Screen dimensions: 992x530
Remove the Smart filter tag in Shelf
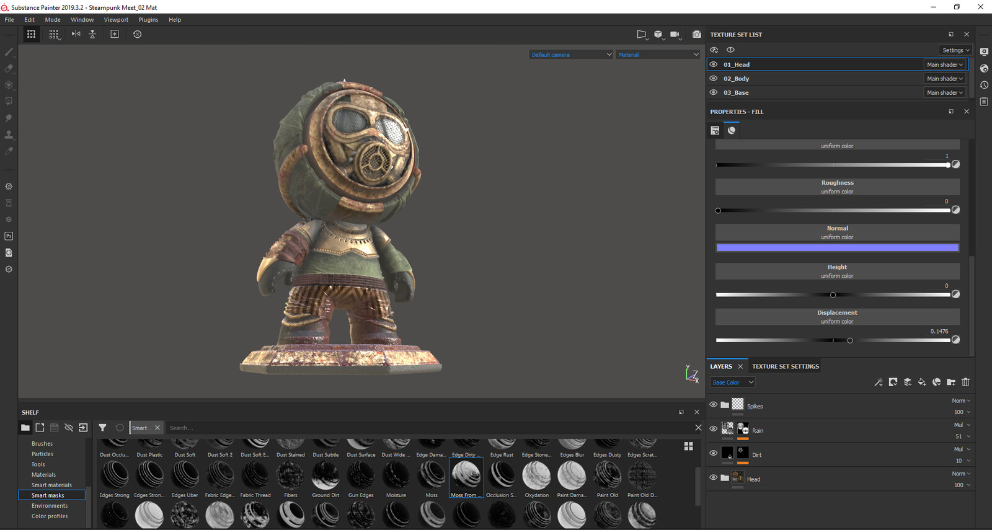click(x=157, y=428)
